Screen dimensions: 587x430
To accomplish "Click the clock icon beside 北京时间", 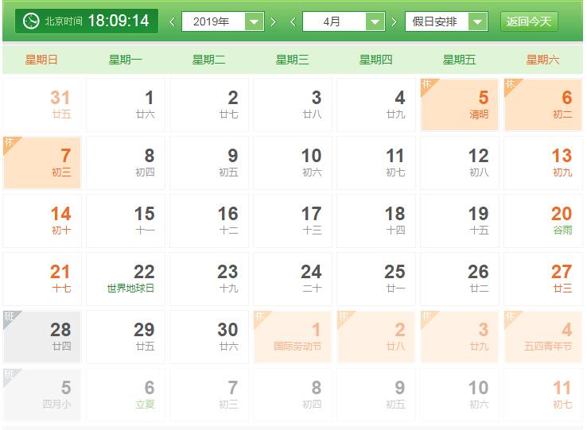I will [x=31, y=21].
